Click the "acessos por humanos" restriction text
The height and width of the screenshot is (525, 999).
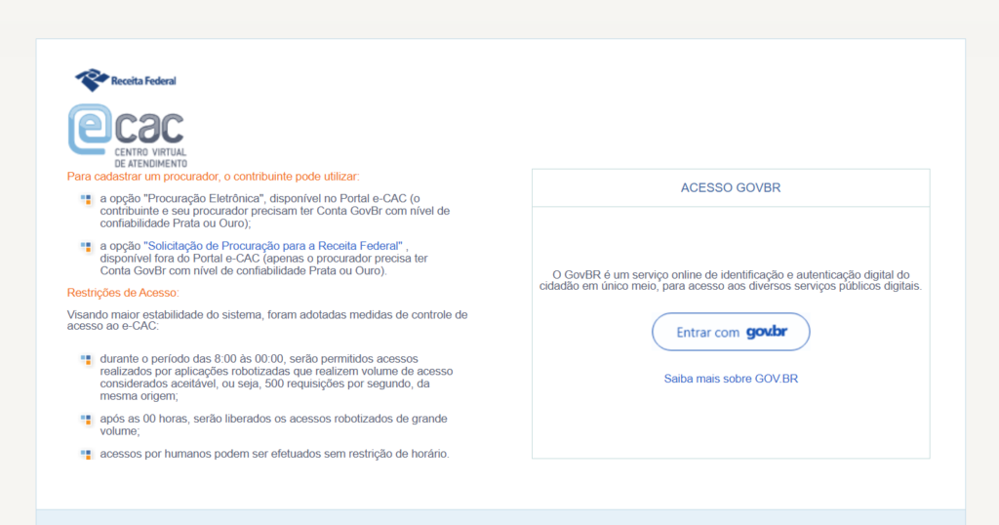tap(274, 454)
